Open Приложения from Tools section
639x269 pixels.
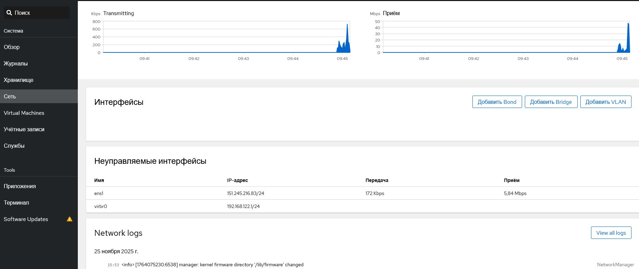coord(20,186)
